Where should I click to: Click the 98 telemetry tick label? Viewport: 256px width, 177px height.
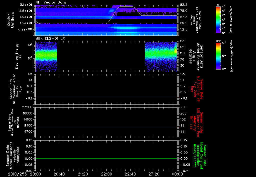pos(182,125)
